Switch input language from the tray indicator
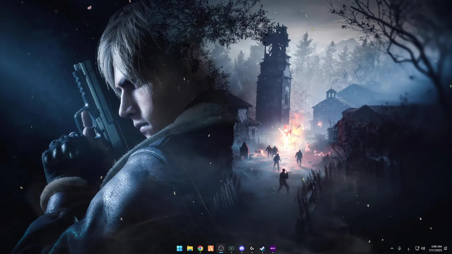 tap(409, 248)
